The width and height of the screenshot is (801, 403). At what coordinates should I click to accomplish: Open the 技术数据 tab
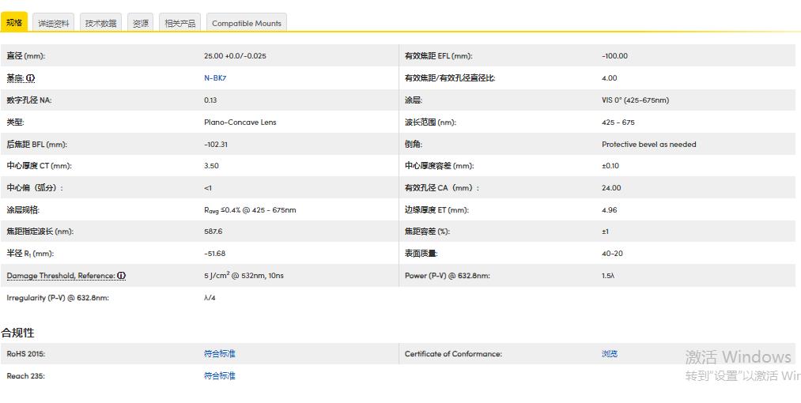click(x=100, y=24)
